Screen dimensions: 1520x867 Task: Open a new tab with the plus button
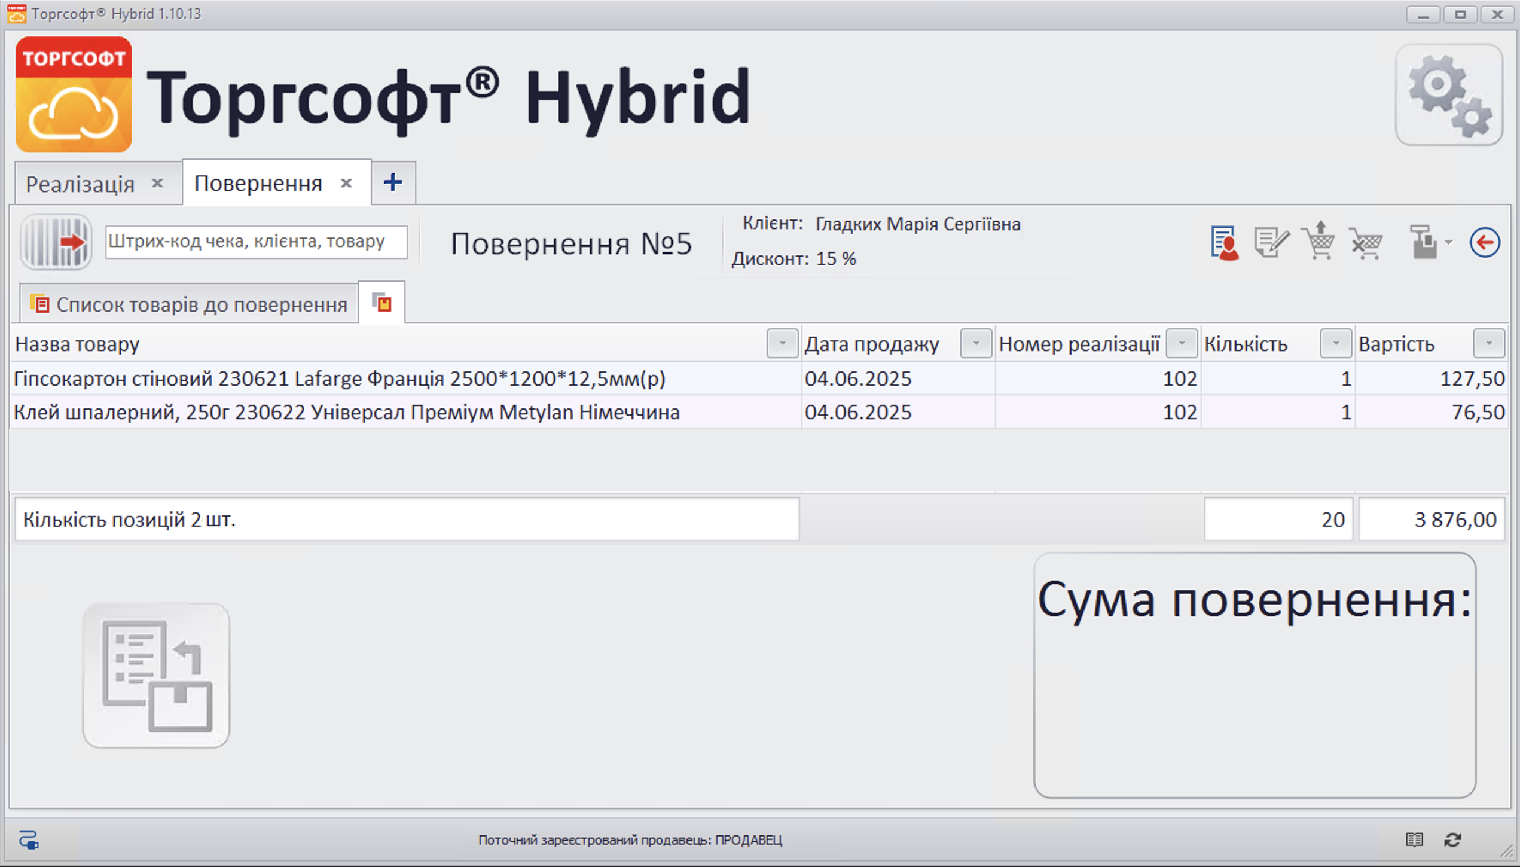tap(392, 182)
